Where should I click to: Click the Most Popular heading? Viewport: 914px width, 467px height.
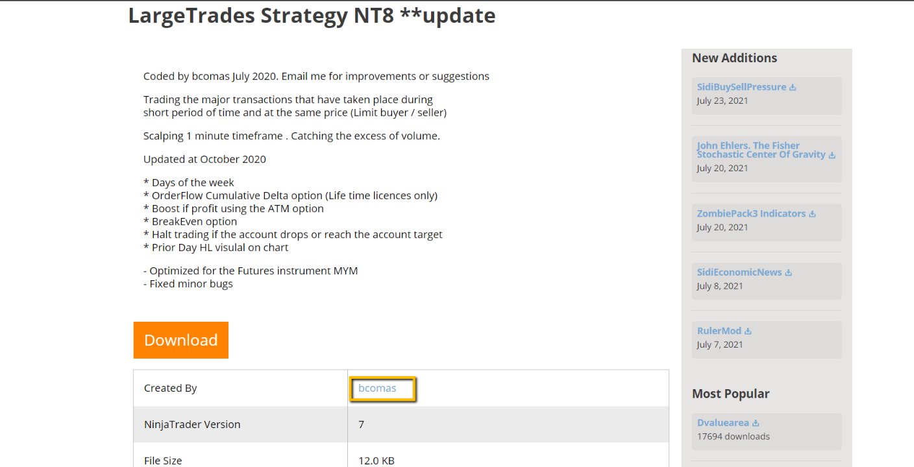730,394
